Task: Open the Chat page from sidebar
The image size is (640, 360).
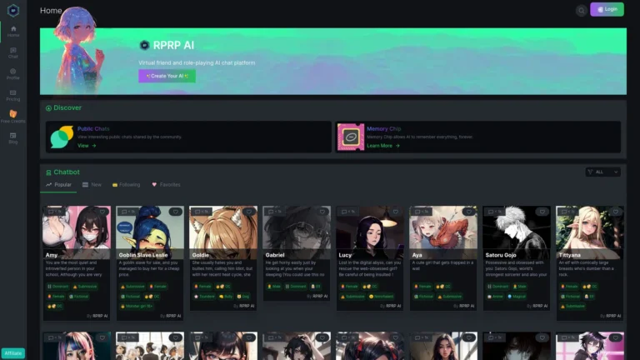Action: pyautogui.click(x=12, y=52)
